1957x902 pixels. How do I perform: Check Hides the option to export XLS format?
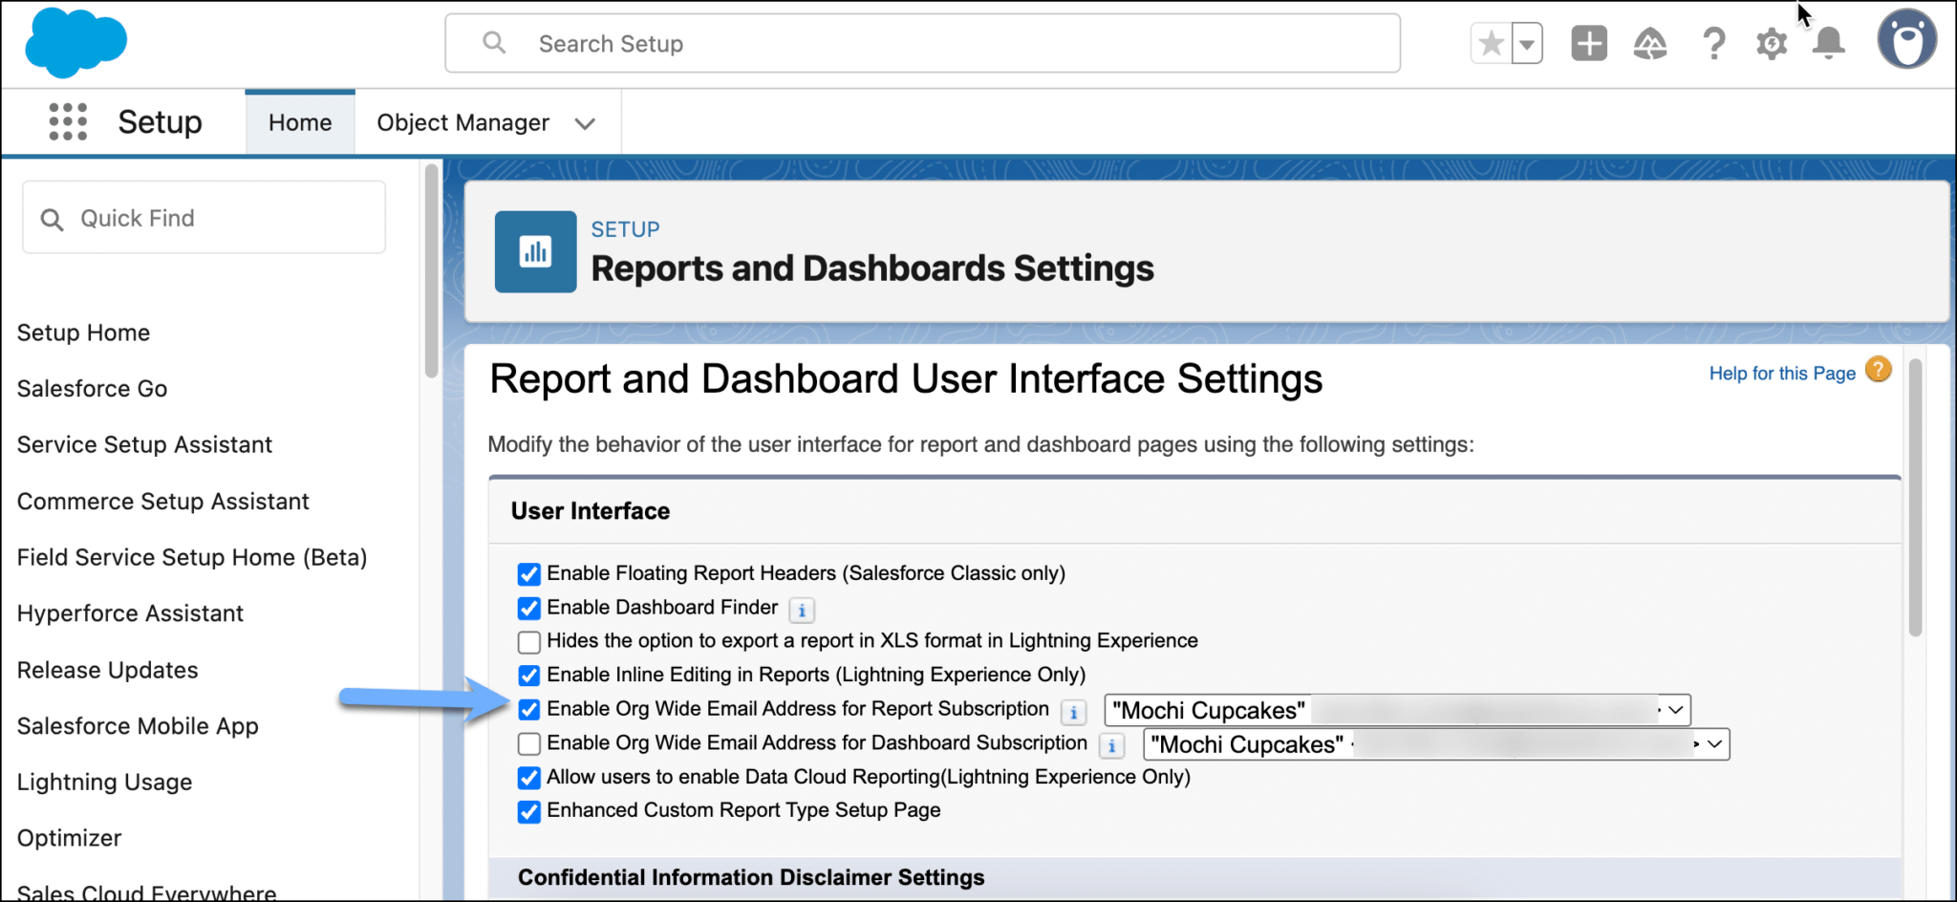pyautogui.click(x=528, y=641)
